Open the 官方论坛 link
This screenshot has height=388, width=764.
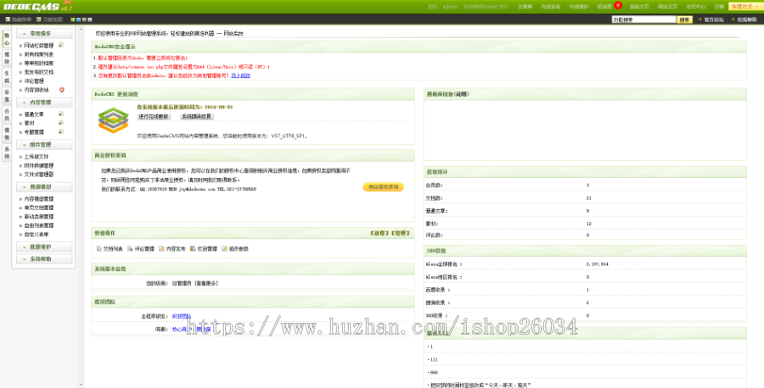click(x=714, y=19)
